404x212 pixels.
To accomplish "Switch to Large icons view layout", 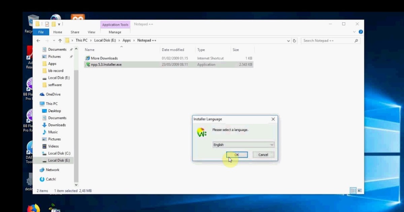I will coord(360,190).
